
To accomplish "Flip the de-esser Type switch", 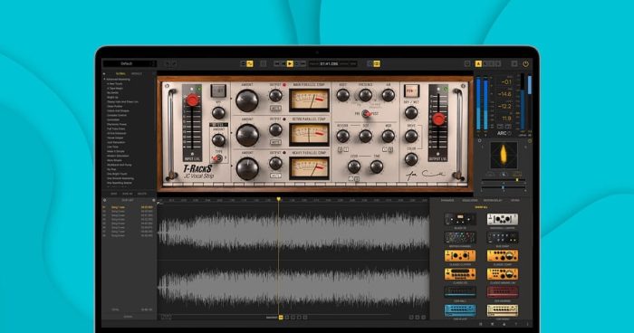I will click(x=218, y=158).
